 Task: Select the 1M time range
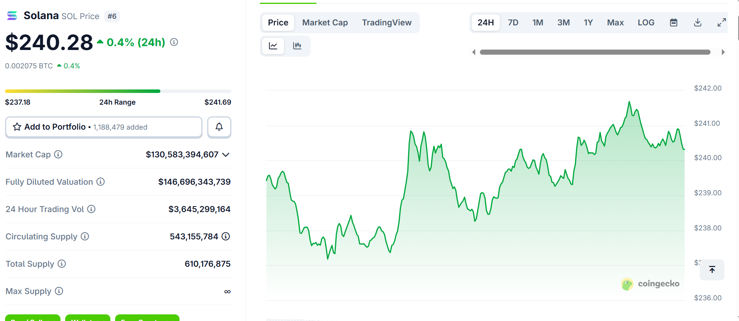pos(538,23)
